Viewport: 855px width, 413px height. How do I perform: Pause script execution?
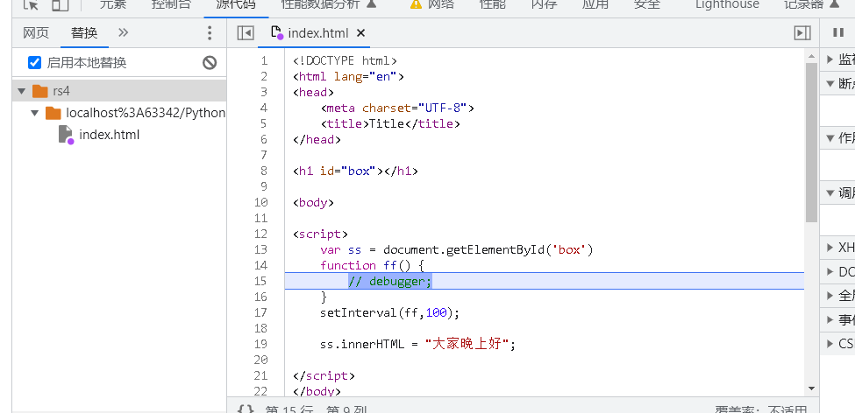coord(838,33)
